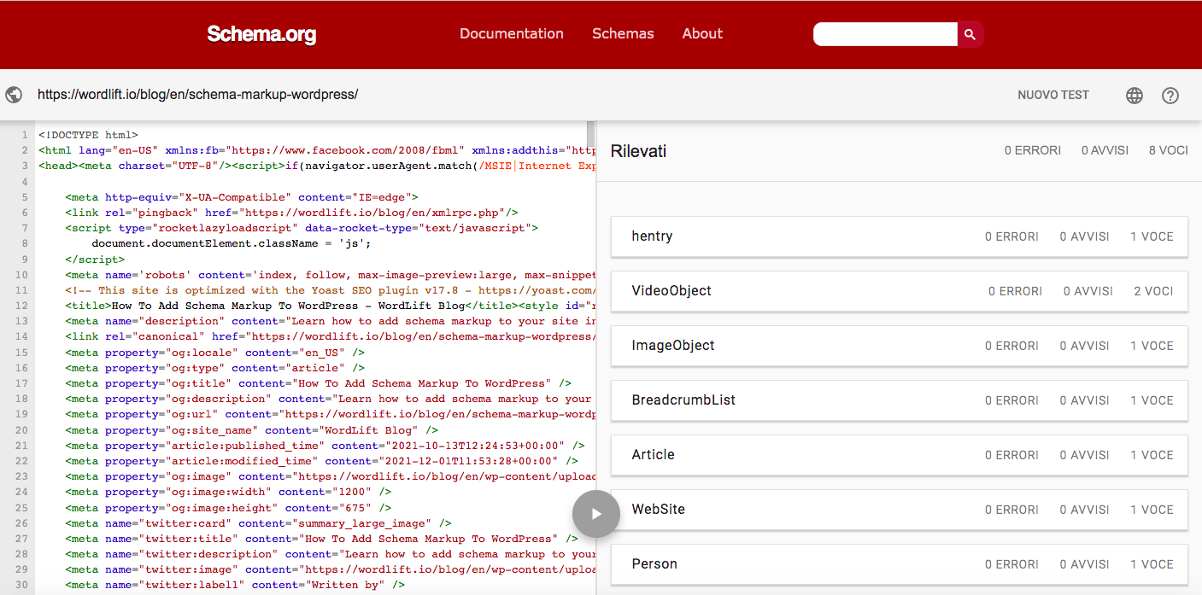Click the 0 AVVISI summary count
The image size is (1202, 595).
1105,150
